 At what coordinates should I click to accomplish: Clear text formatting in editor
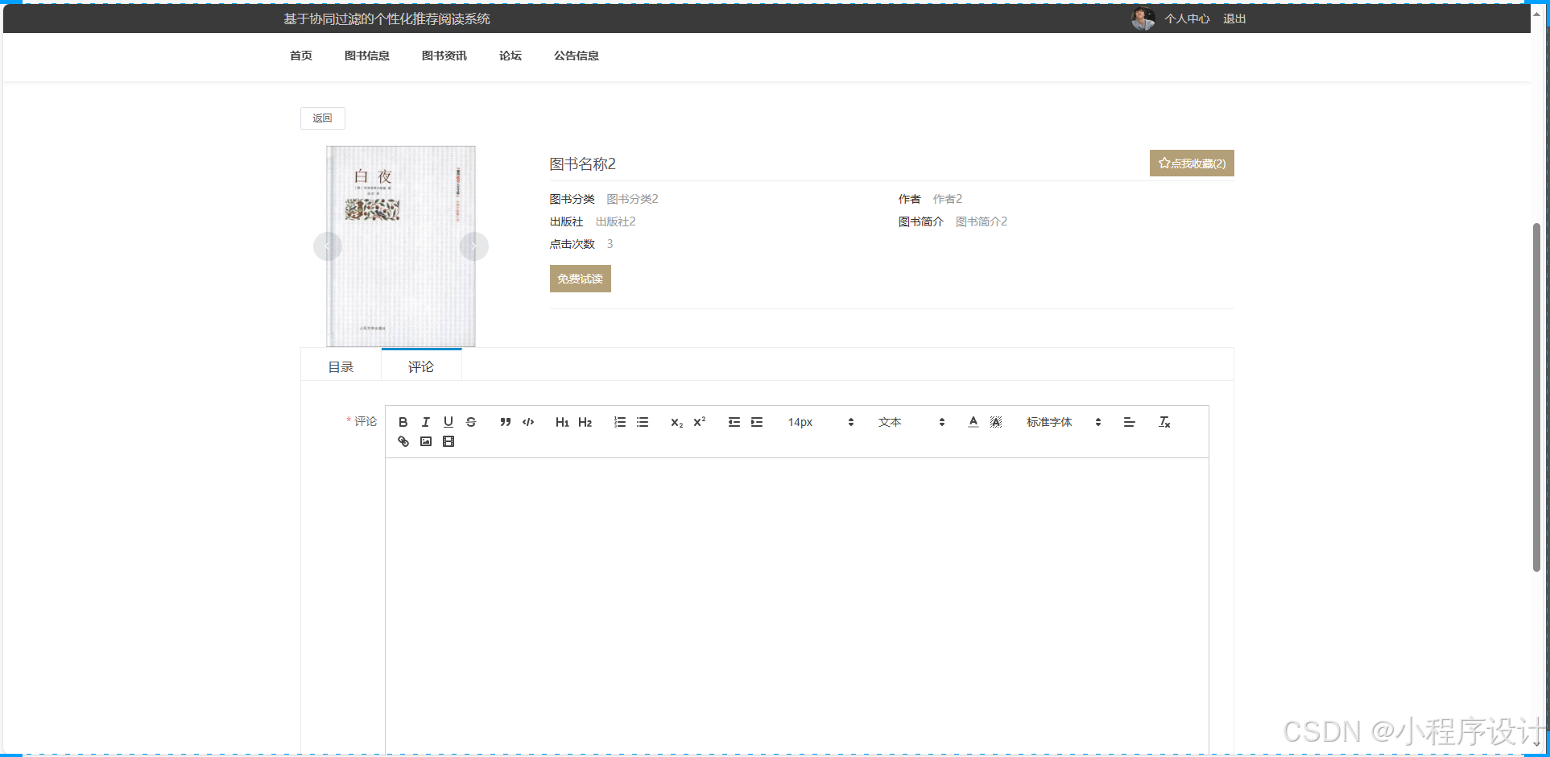pos(1164,422)
